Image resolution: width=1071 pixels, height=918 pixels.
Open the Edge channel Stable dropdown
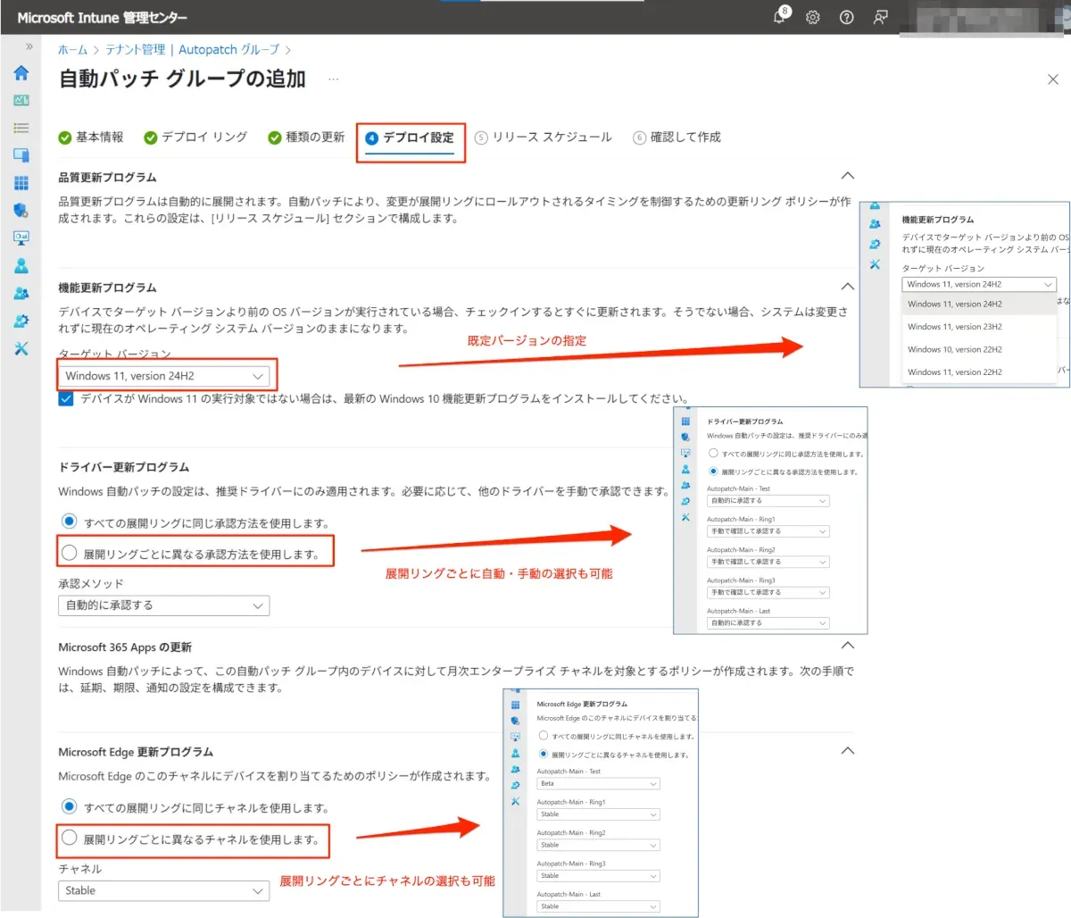(163, 890)
